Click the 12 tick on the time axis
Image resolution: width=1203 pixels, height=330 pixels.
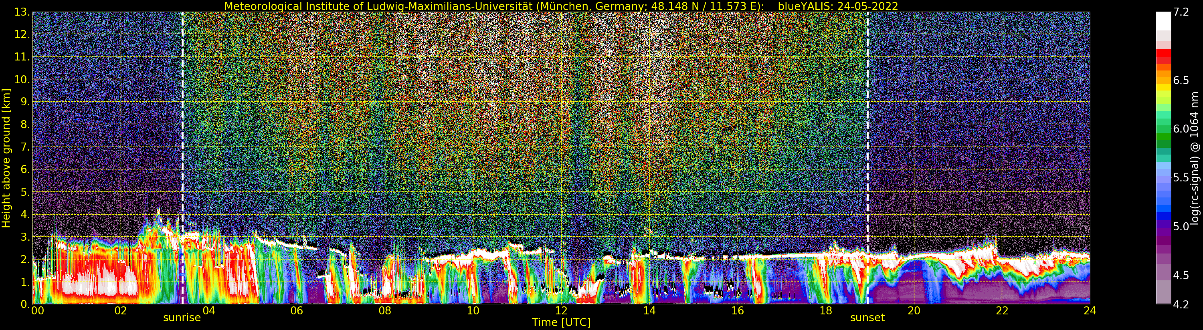point(561,311)
